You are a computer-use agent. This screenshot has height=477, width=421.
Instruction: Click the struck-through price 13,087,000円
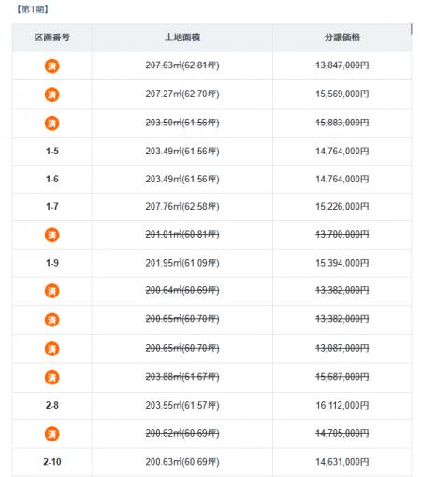[x=342, y=348]
